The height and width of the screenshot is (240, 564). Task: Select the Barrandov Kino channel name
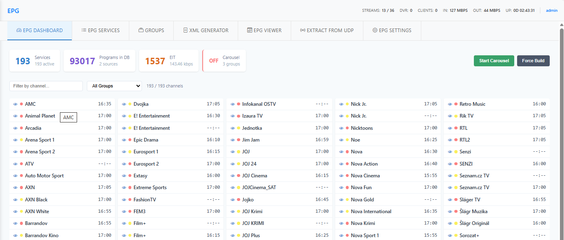pos(42,236)
